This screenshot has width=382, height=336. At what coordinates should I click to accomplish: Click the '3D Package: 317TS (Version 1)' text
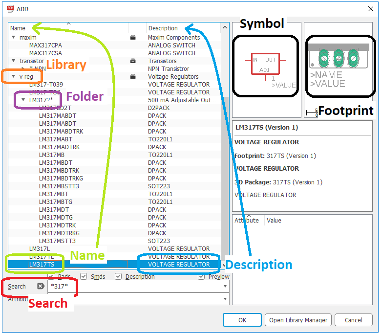[278, 182]
